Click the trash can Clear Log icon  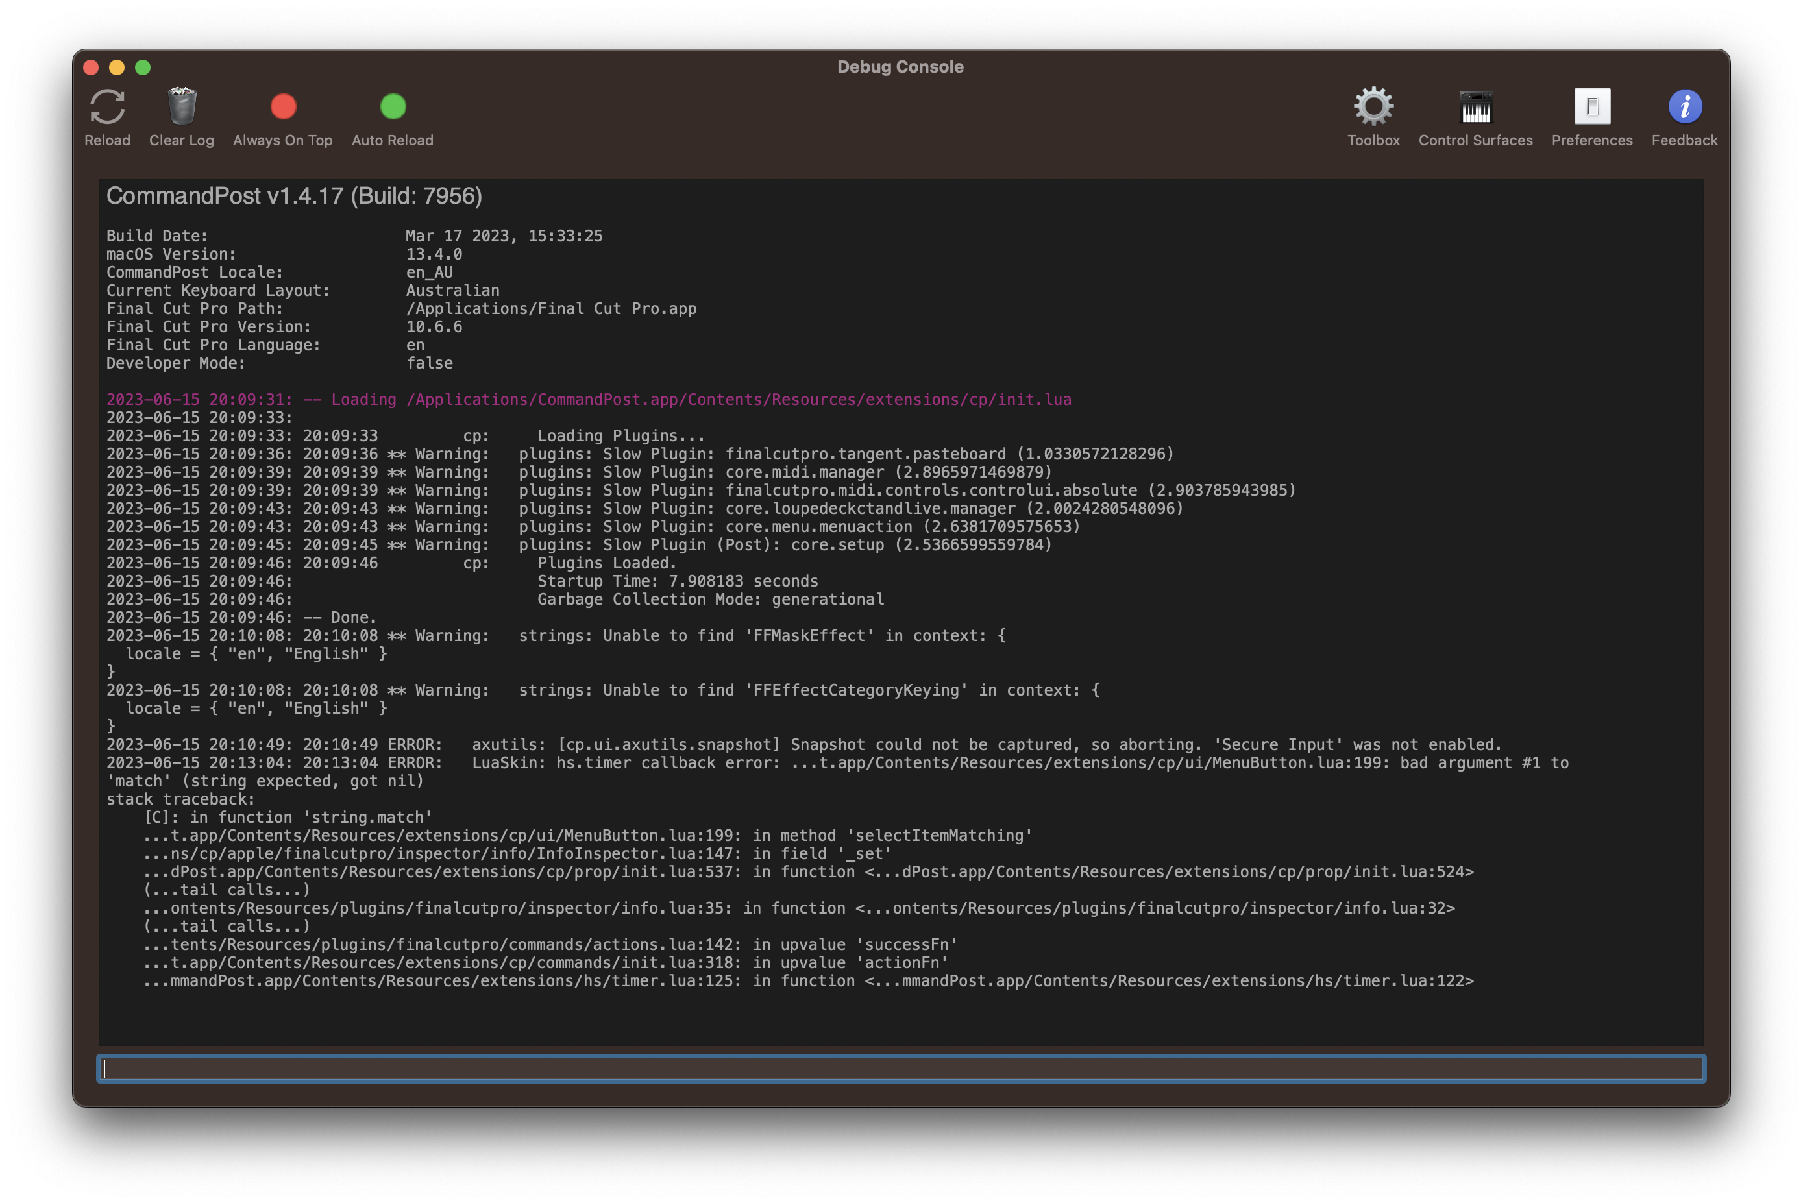coord(181,106)
